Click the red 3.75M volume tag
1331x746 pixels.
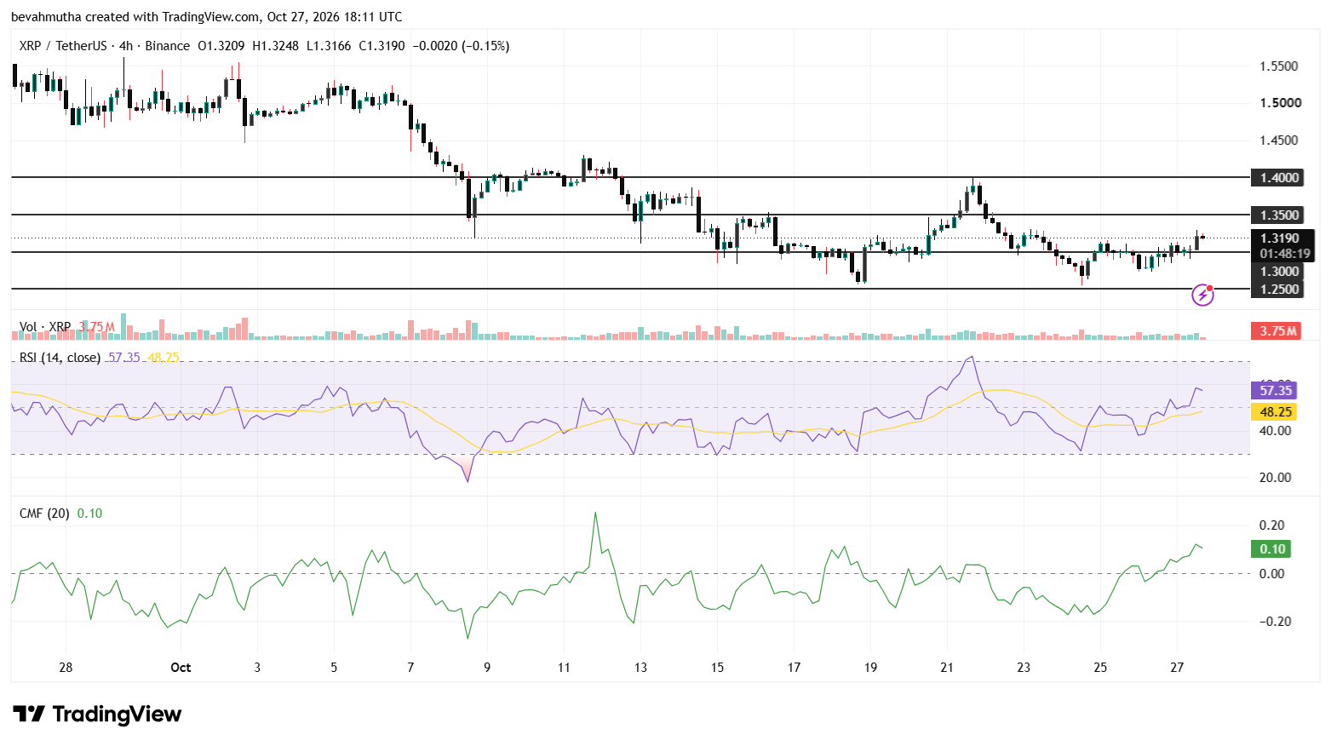point(1277,331)
